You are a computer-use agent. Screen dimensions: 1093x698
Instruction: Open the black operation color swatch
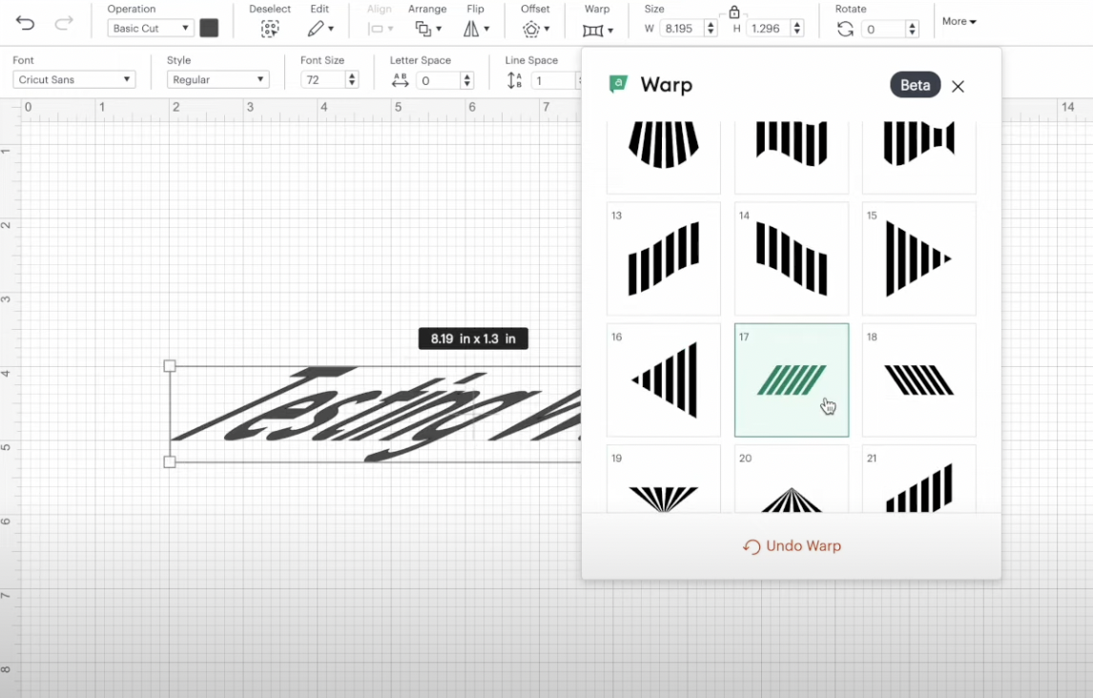[x=209, y=28]
